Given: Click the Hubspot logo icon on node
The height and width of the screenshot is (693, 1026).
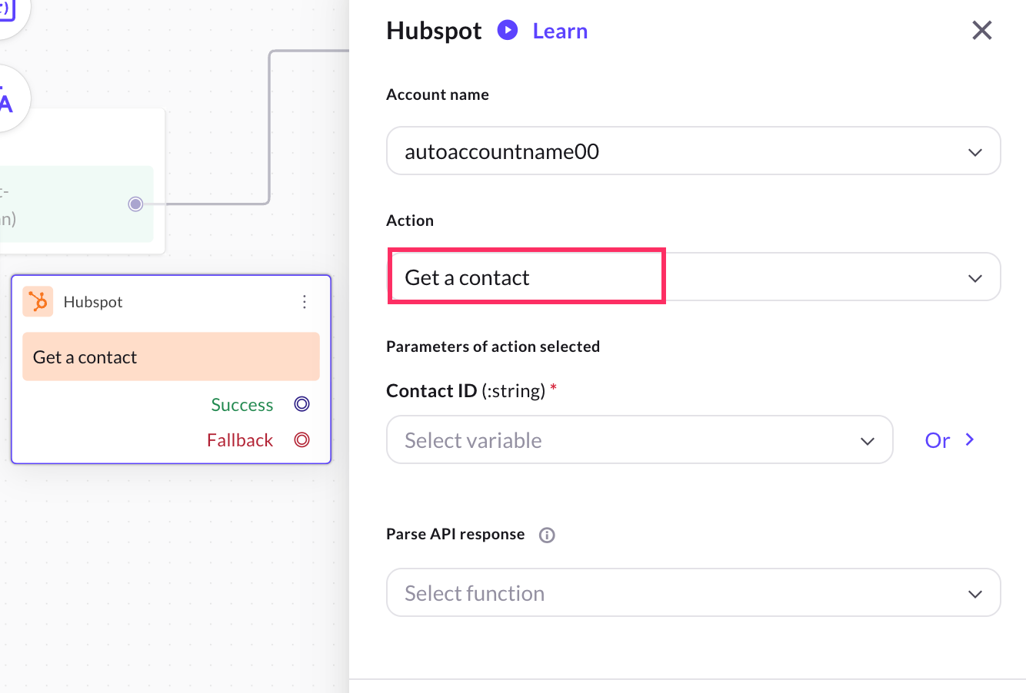Looking at the screenshot, I should tap(38, 302).
